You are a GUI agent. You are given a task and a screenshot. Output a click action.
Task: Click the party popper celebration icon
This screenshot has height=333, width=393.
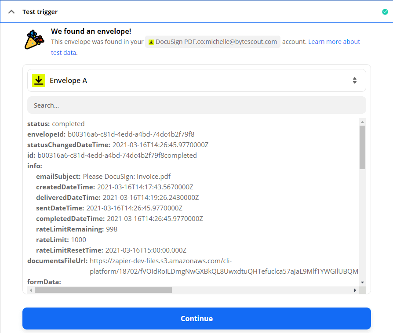pyautogui.click(x=34, y=40)
